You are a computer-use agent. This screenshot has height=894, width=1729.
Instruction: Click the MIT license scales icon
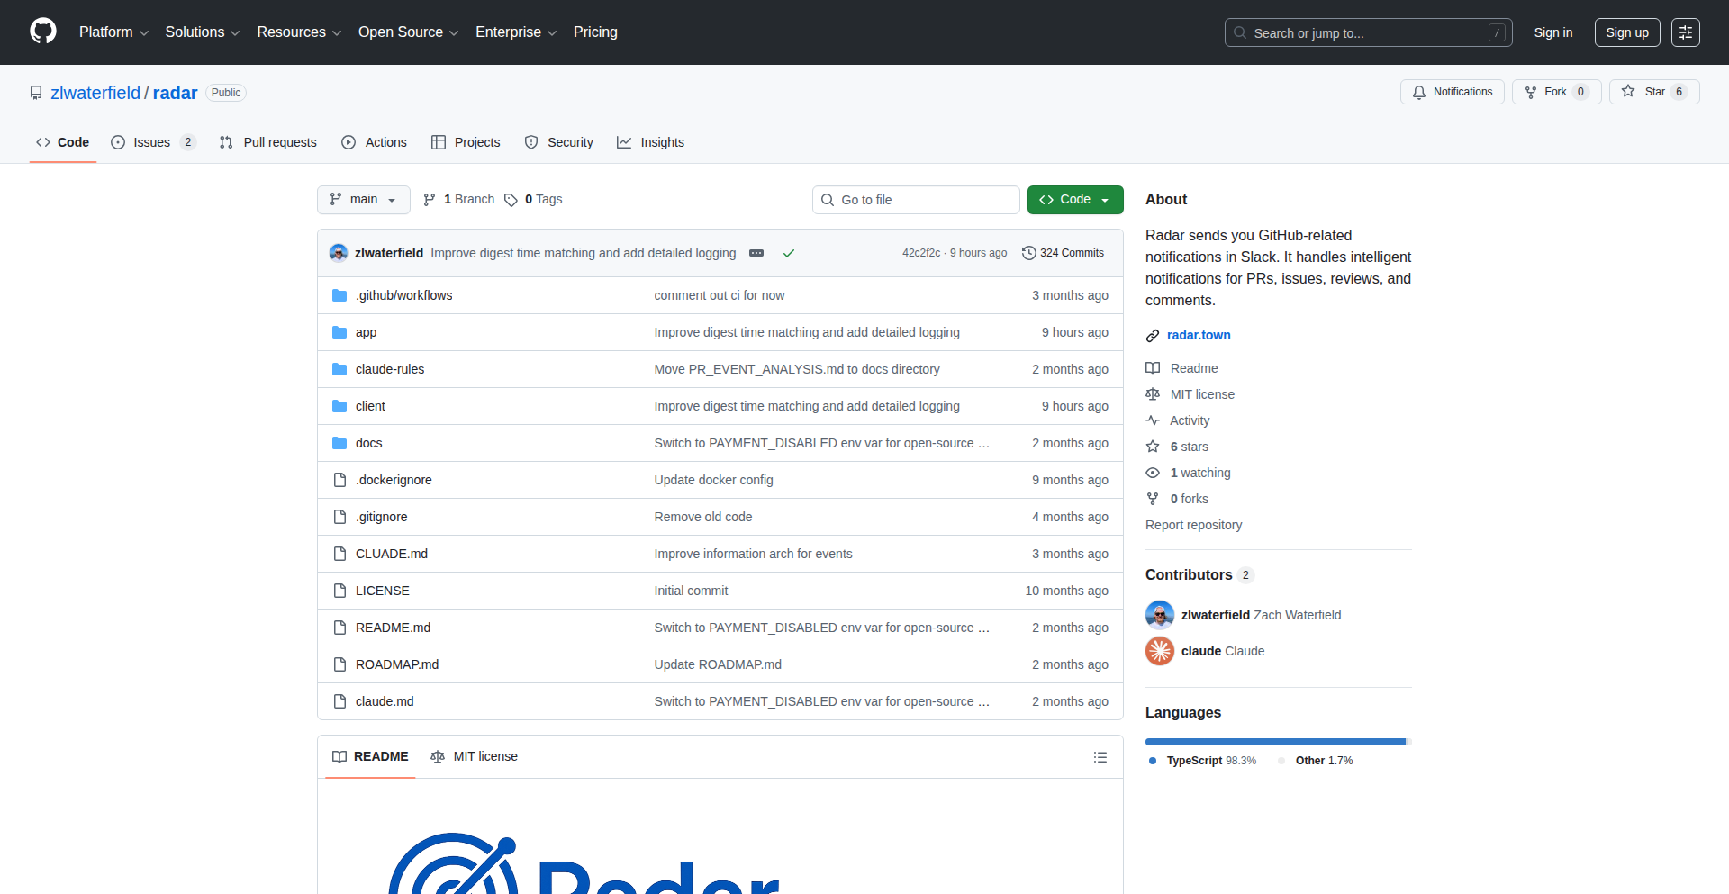tap(1154, 394)
